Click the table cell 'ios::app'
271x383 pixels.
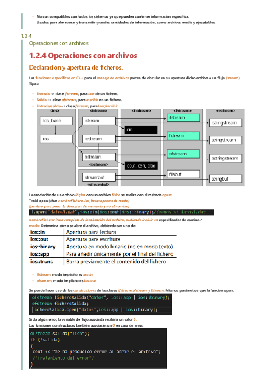[x=40, y=254]
